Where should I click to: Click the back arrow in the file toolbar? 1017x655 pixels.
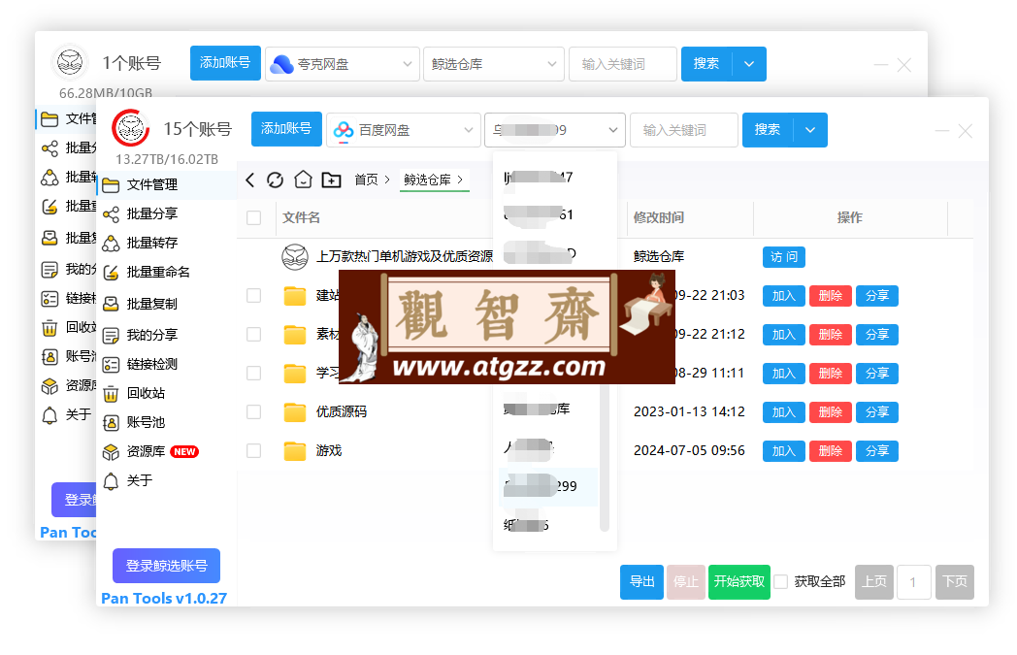pos(250,180)
